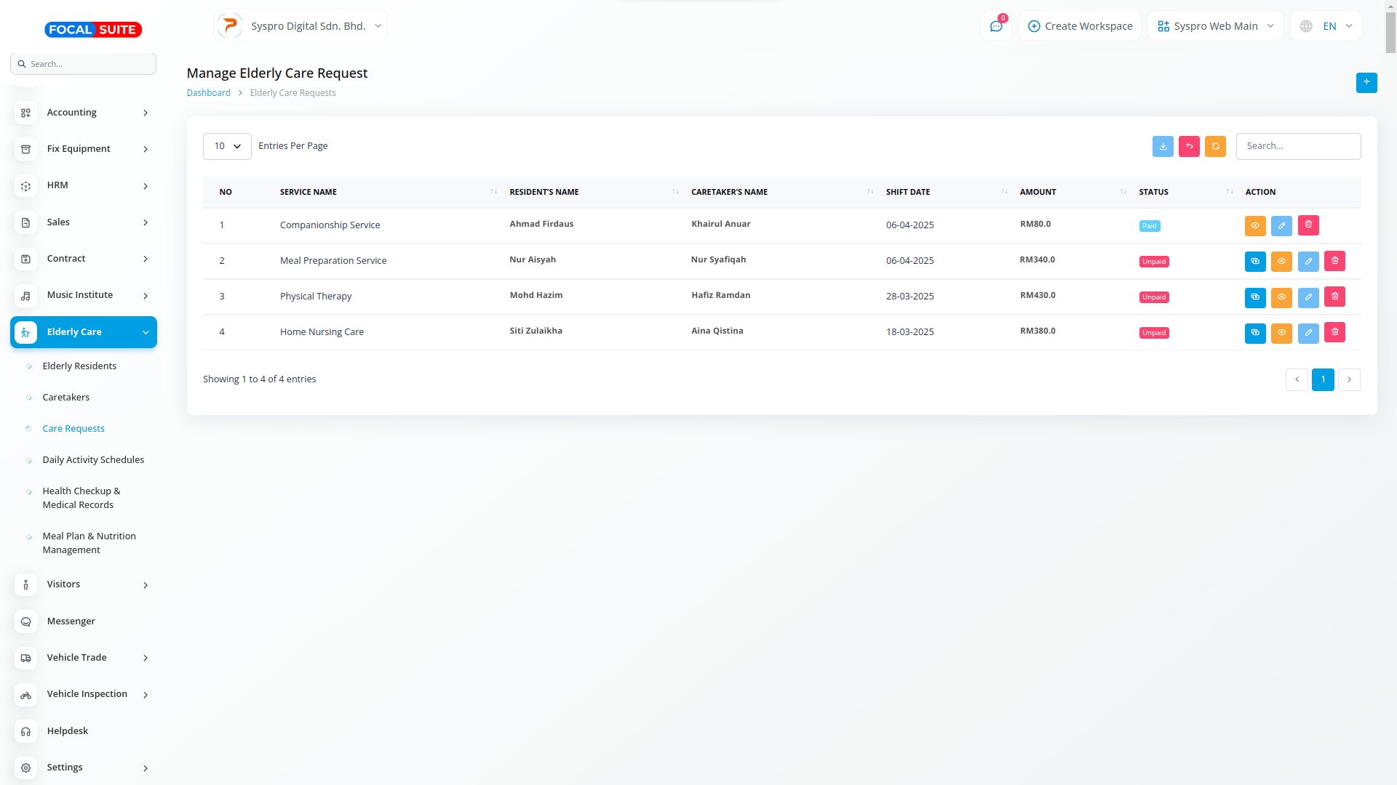Collapse the Elderly Care sidebar menu

coord(84,332)
